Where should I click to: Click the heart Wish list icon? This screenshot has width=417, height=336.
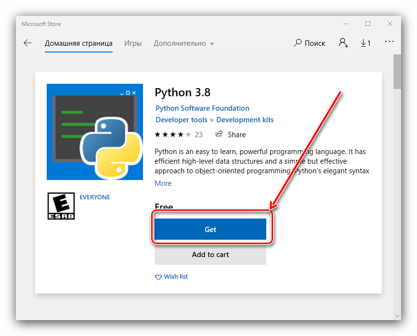coord(158,277)
